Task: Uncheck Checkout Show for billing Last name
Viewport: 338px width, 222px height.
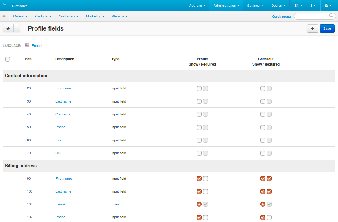Action: (x=262, y=191)
